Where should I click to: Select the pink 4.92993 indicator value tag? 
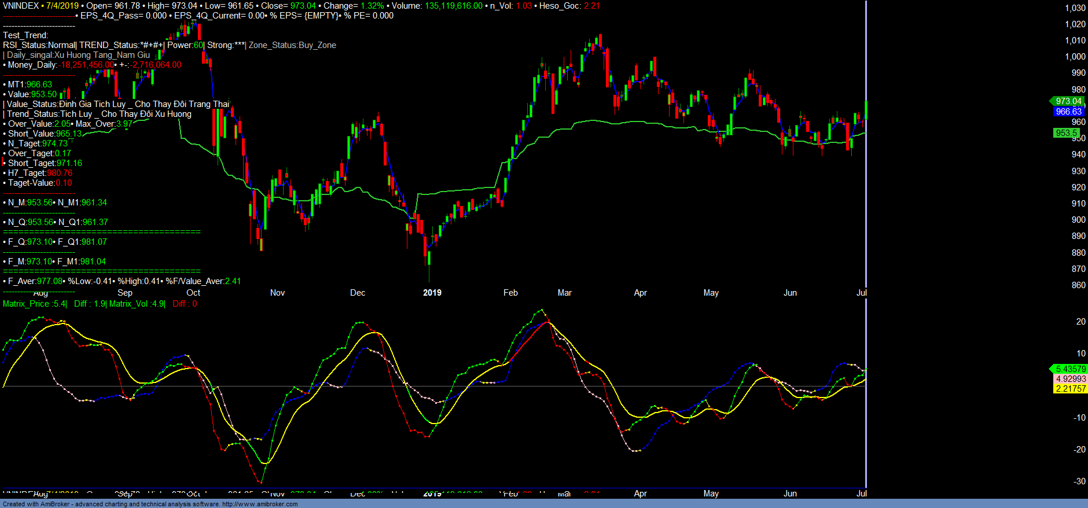(x=1071, y=379)
